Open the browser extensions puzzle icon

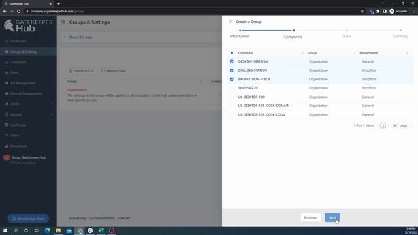(x=378, y=12)
